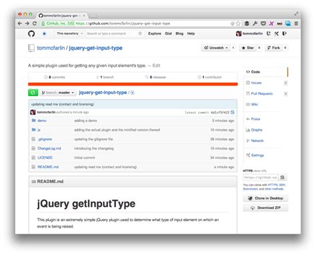Select the HTTPS clone URL field
This screenshot has height=255, width=316.
261,178
